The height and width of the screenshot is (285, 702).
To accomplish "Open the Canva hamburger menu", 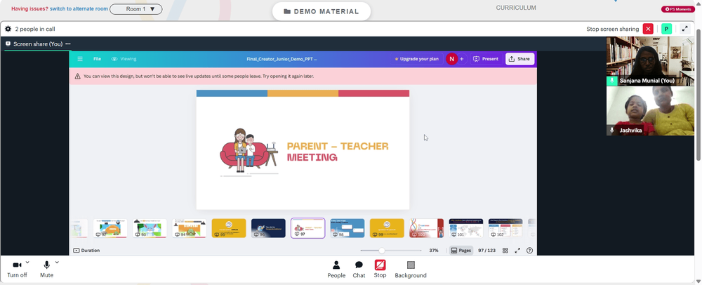I will tap(80, 59).
